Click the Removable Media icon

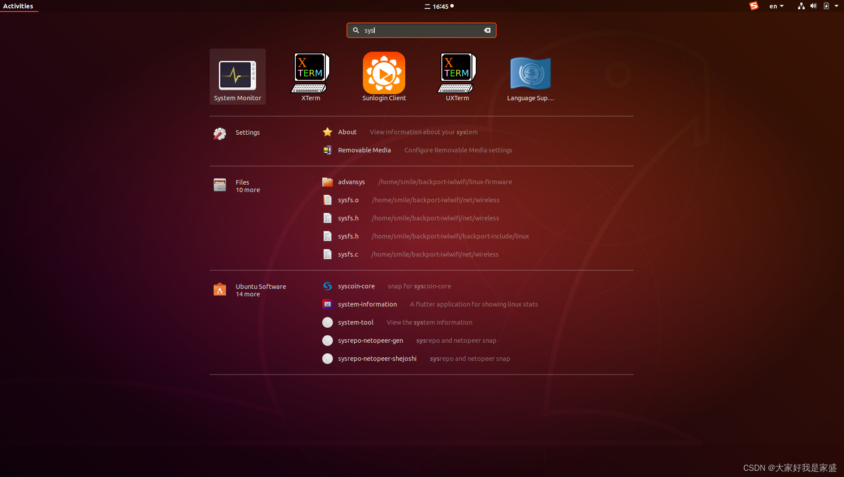[328, 150]
